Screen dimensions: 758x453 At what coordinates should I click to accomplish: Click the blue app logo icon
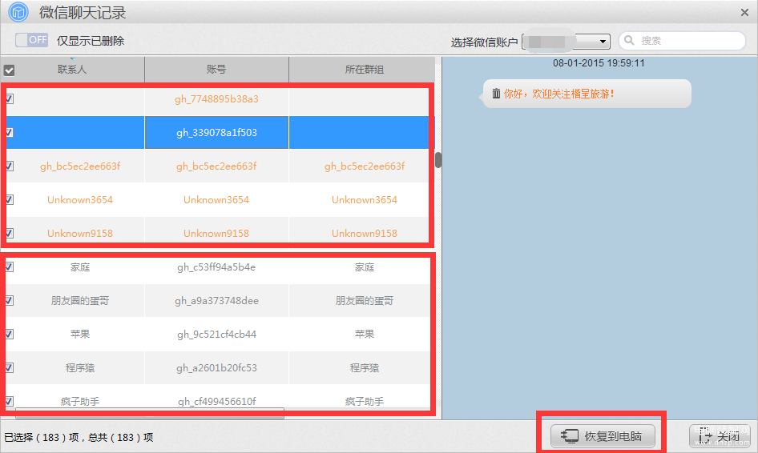tap(18, 12)
